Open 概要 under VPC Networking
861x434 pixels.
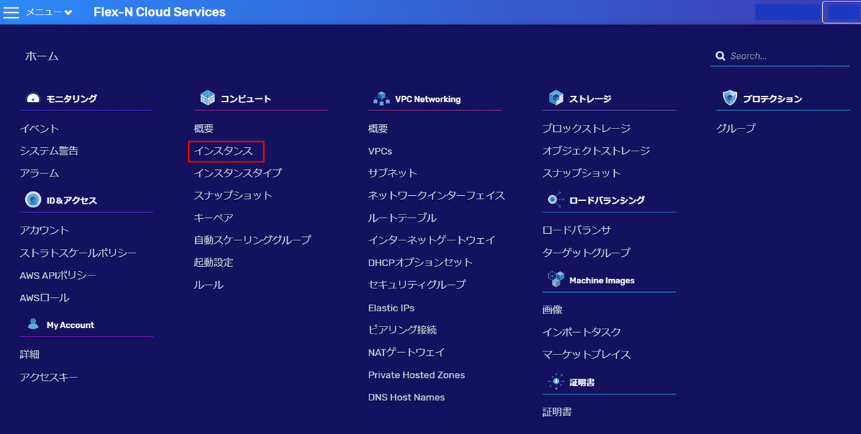pyautogui.click(x=378, y=128)
